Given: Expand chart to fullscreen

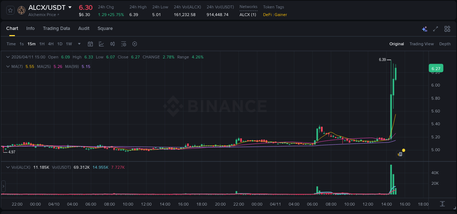Looking at the screenshot, I should [435, 29].
